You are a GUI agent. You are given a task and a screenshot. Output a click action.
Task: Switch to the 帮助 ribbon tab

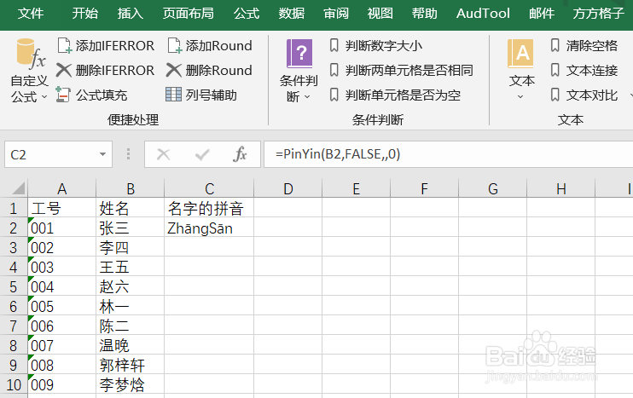[x=424, y=14]
